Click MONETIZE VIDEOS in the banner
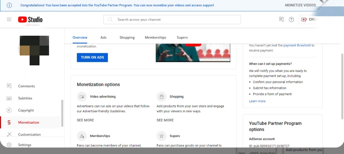The width and height of the screenshot is (344, 154). coord(300,5)
